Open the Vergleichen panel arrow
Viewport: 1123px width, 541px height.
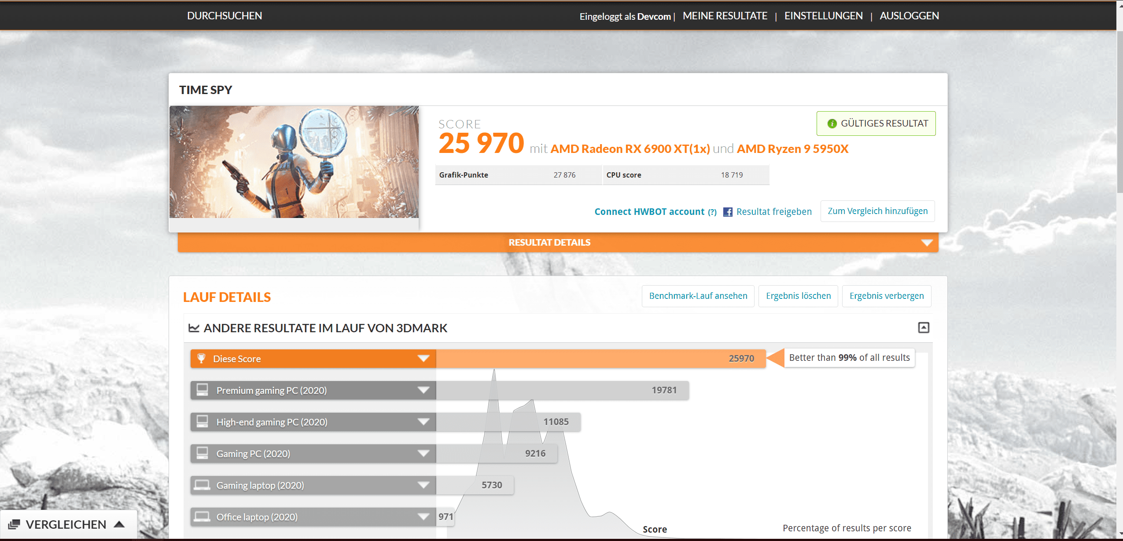coord(119,524)
